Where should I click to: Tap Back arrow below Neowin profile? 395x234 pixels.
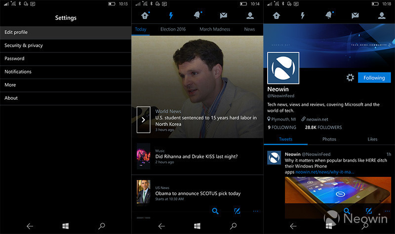coord(293,226)
